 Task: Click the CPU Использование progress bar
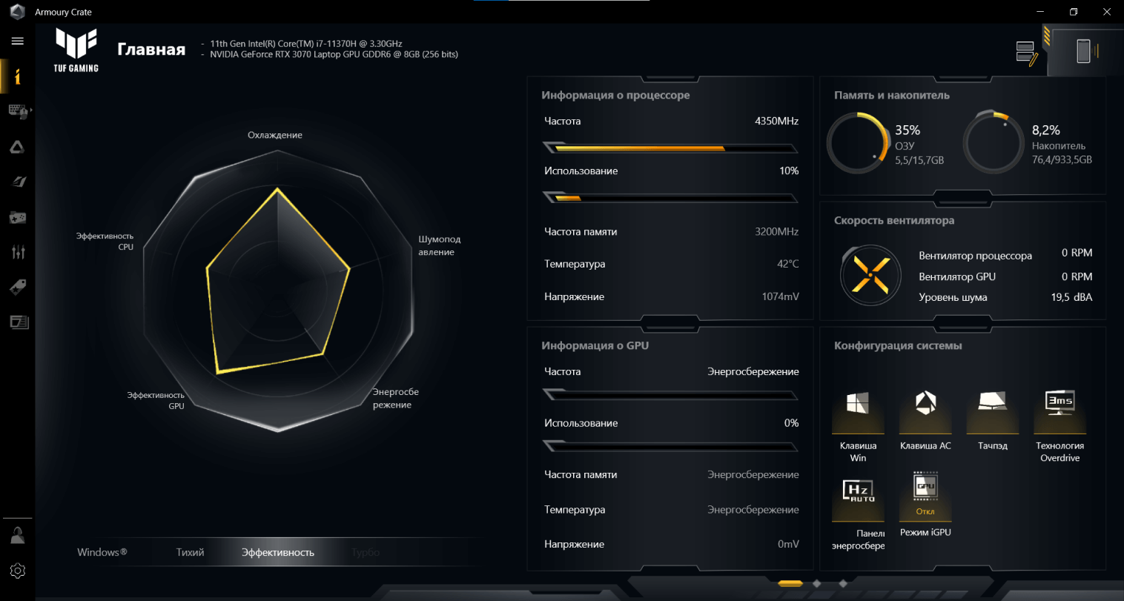pos(670,198)
